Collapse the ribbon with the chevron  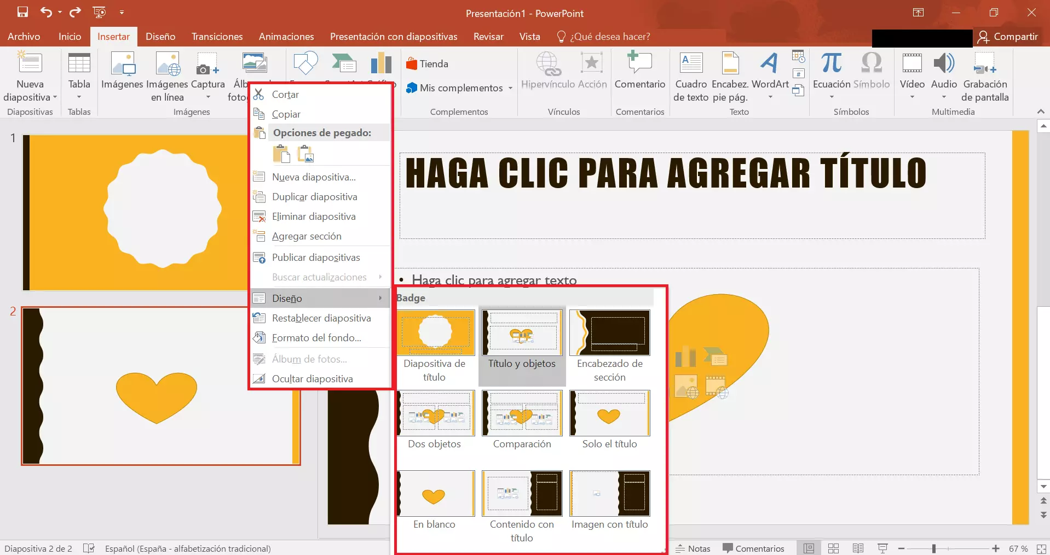[1041, 112]
